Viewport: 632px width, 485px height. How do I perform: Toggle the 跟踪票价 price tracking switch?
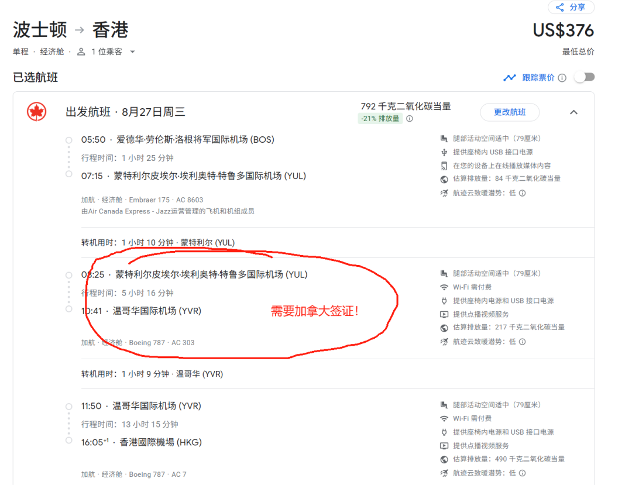[x=584, y=77]
